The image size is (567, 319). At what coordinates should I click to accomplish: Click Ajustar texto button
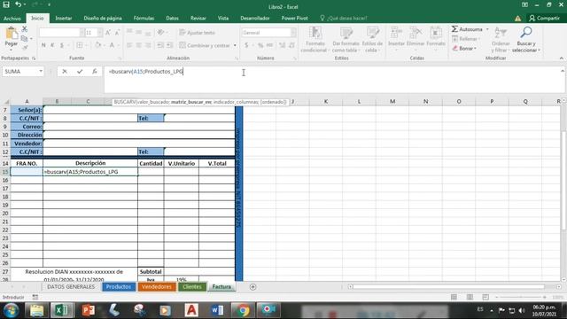(x=197, y=33)
